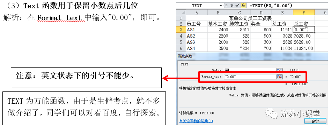Click cell with value 500

coord(261,36)
